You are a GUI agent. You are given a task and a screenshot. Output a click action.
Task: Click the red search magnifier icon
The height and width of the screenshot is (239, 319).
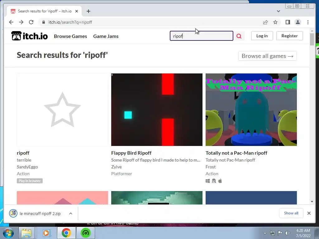pos(239,36)
